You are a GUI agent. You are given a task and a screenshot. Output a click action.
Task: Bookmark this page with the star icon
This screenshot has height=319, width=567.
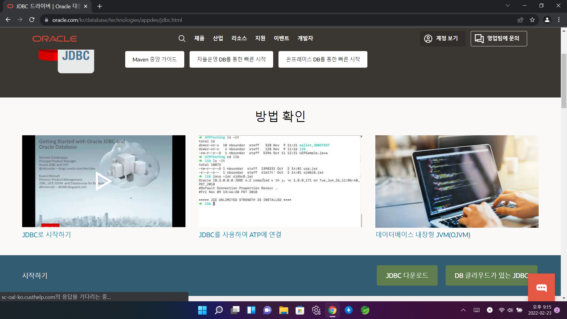click(532, 20)
